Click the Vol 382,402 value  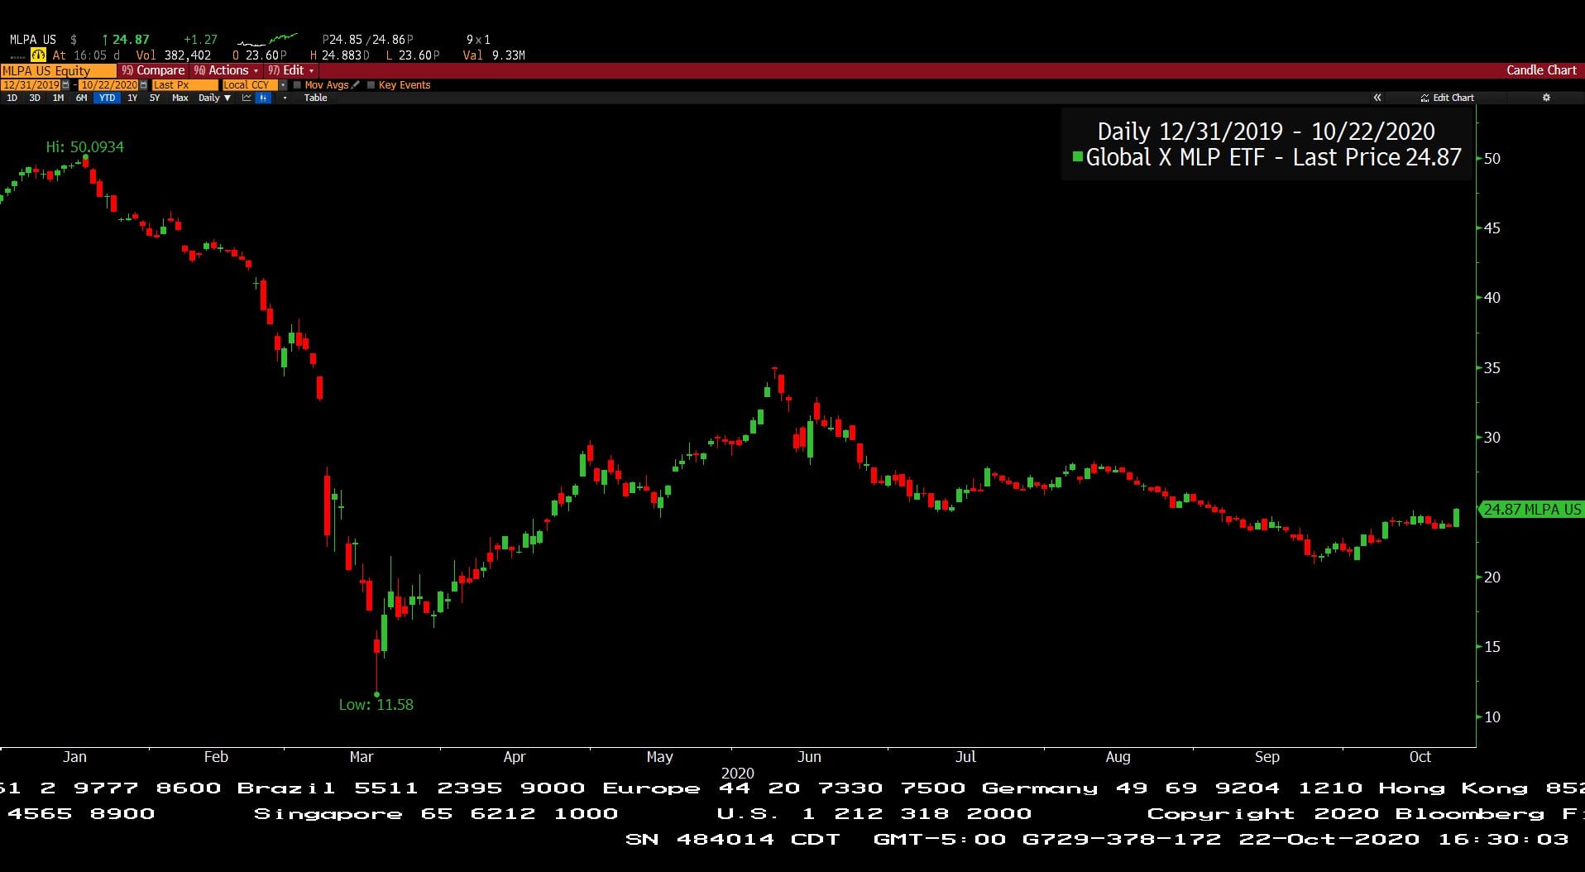click(x=174, y=55)
